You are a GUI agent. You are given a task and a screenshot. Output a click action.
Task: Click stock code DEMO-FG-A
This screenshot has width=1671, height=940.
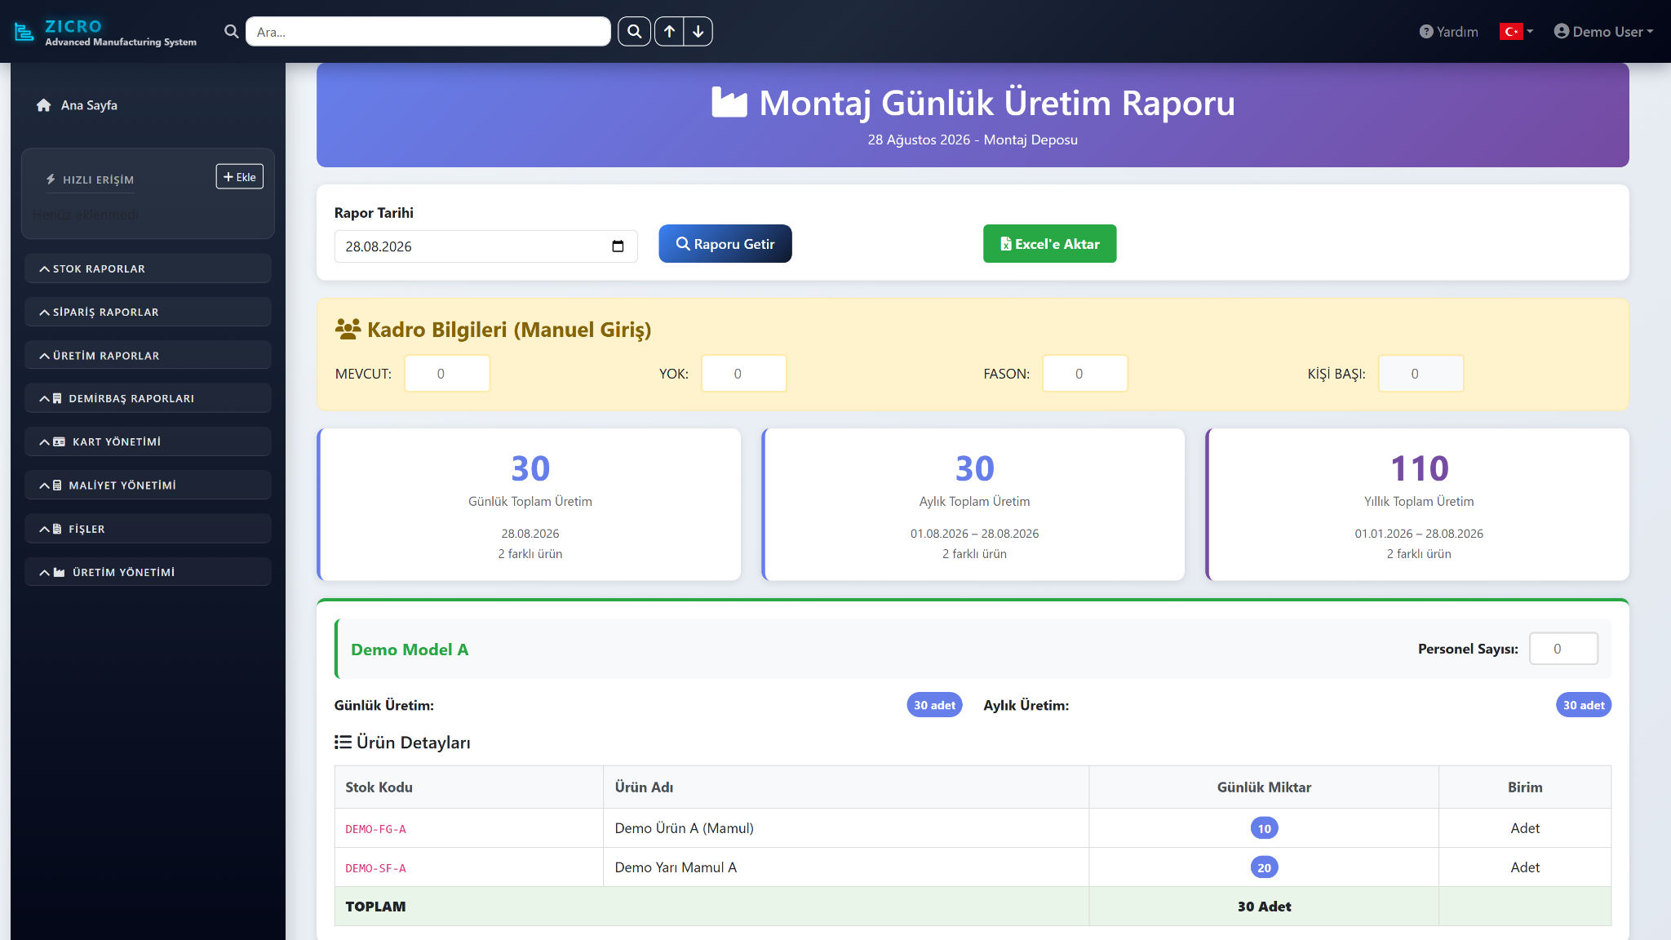375,829
